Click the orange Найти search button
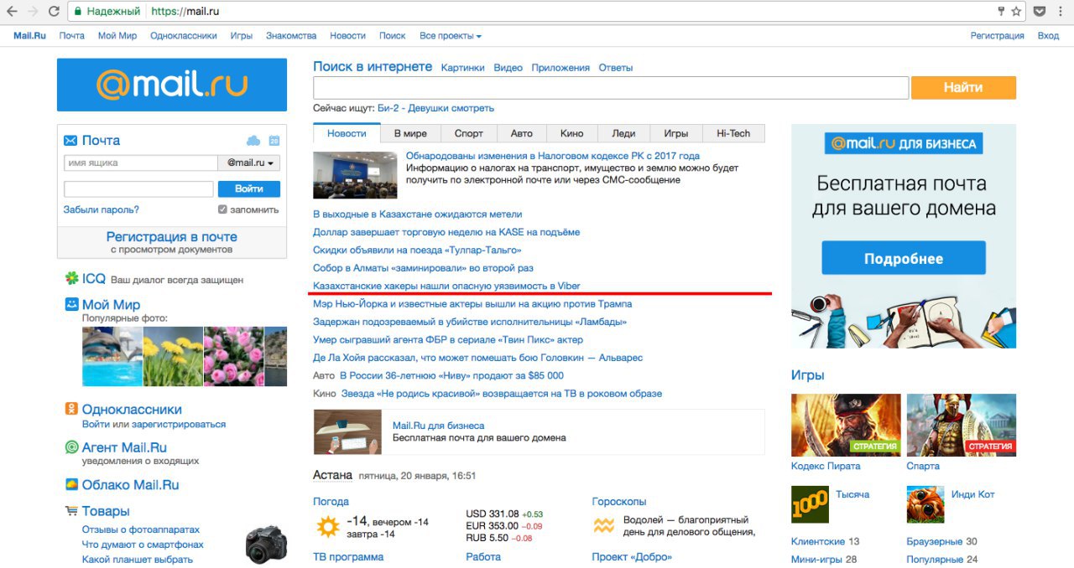The image size is (1074, 568). (x=963, y=87)
